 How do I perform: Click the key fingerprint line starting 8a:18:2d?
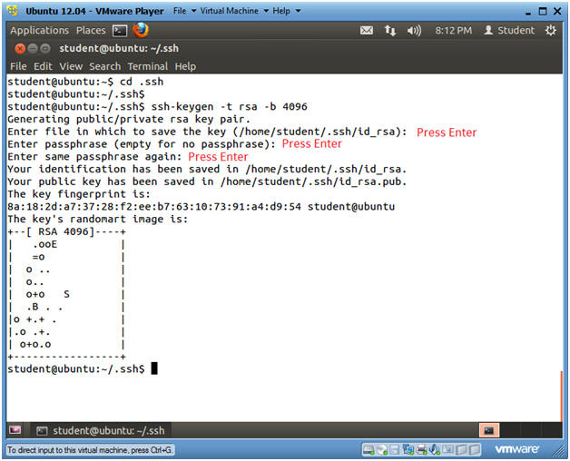[x=201, y=207]
